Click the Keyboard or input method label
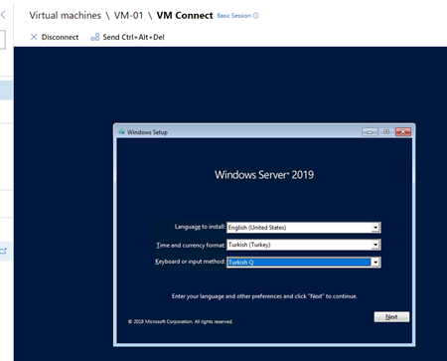 [x=190, y=262]
